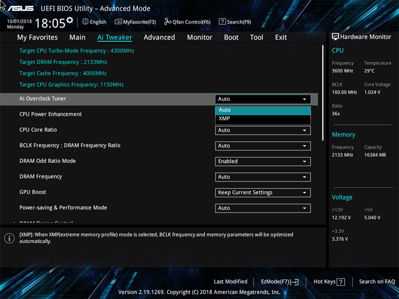The height and width of the screenshot is (299, 399).
Task: Click the CPU Frequency value 3600 MHz
Action: (342, 71)
